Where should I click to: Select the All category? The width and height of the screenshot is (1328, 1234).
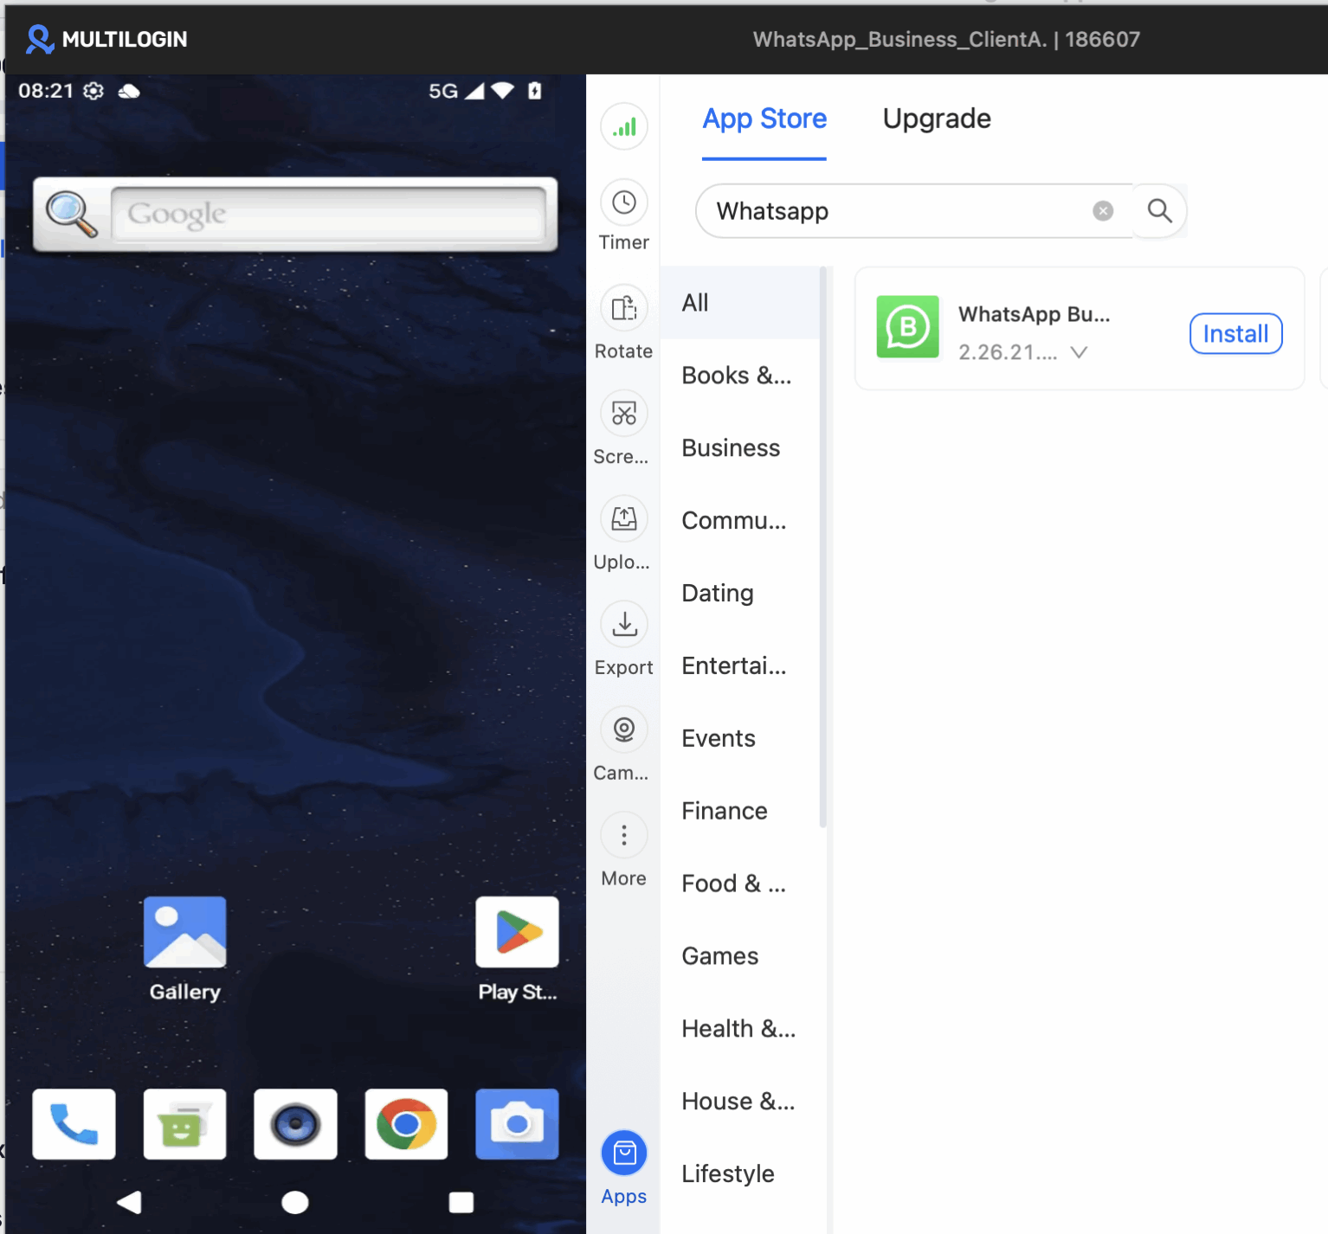(739, 303)
